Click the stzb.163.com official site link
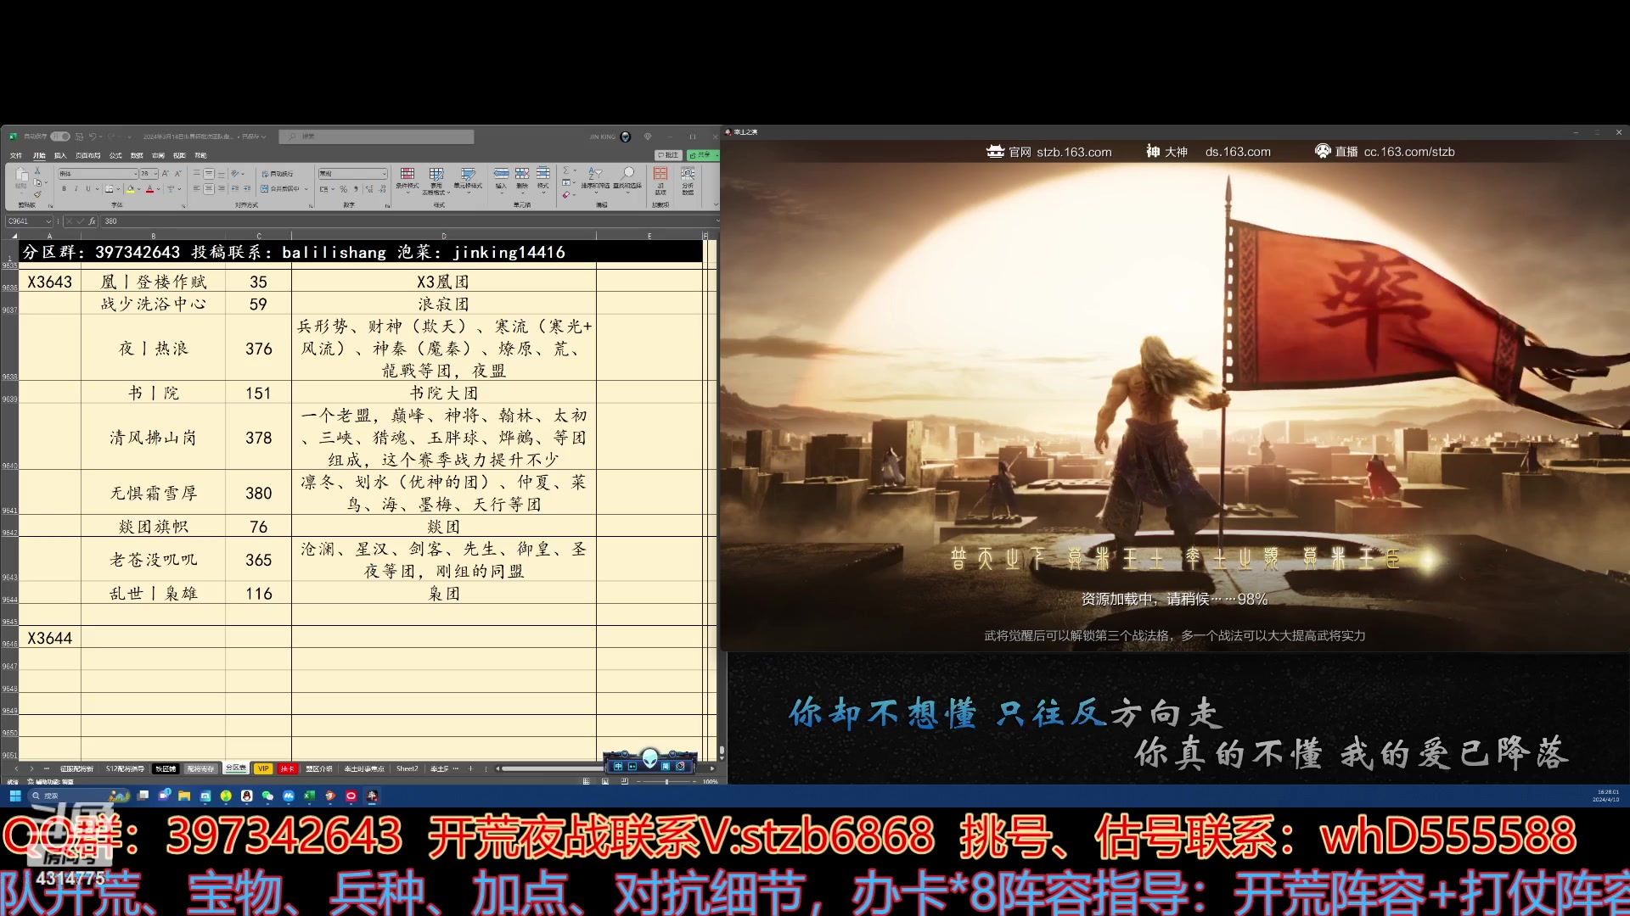 (1074, 152)
